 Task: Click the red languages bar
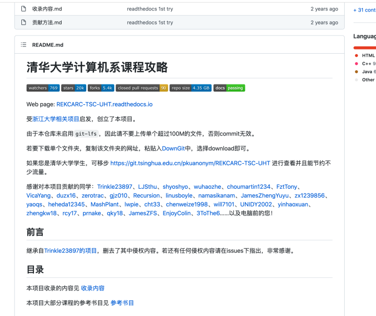[365, 48]
